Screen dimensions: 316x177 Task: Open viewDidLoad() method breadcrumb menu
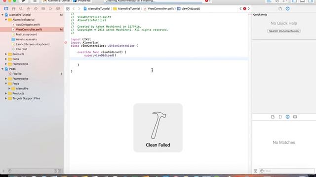(x=189, y=9)
